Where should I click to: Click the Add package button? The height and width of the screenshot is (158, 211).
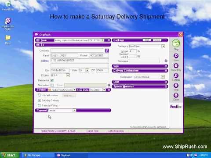point(147,40)
